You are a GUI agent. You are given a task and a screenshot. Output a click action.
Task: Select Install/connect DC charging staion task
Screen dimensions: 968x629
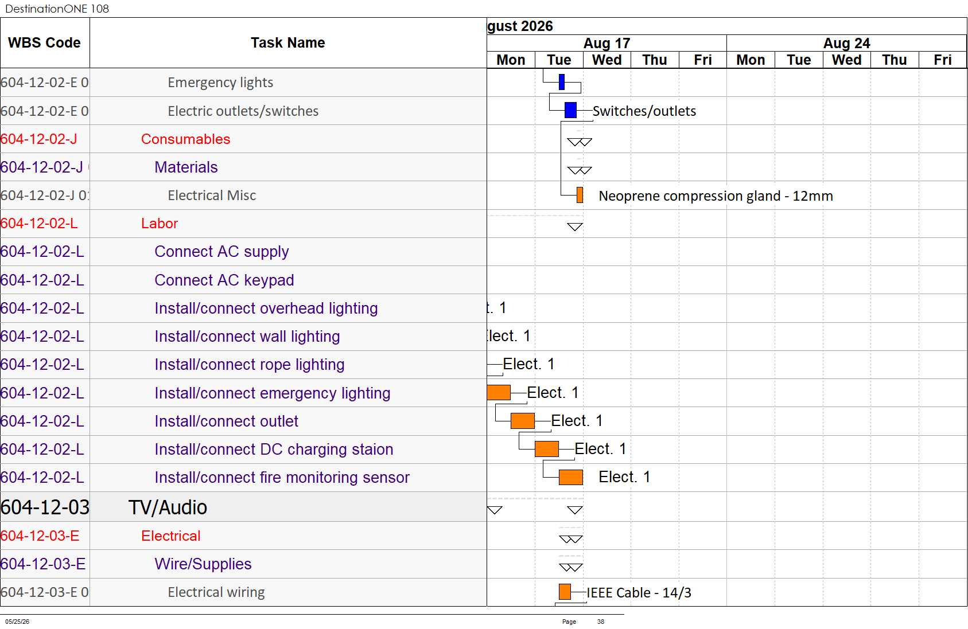point(274,449)
